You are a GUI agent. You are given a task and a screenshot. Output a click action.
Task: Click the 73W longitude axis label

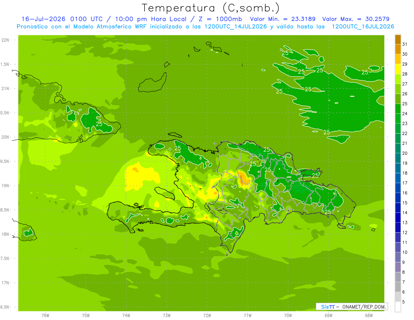pyautogui.click(x=167, y=316)
